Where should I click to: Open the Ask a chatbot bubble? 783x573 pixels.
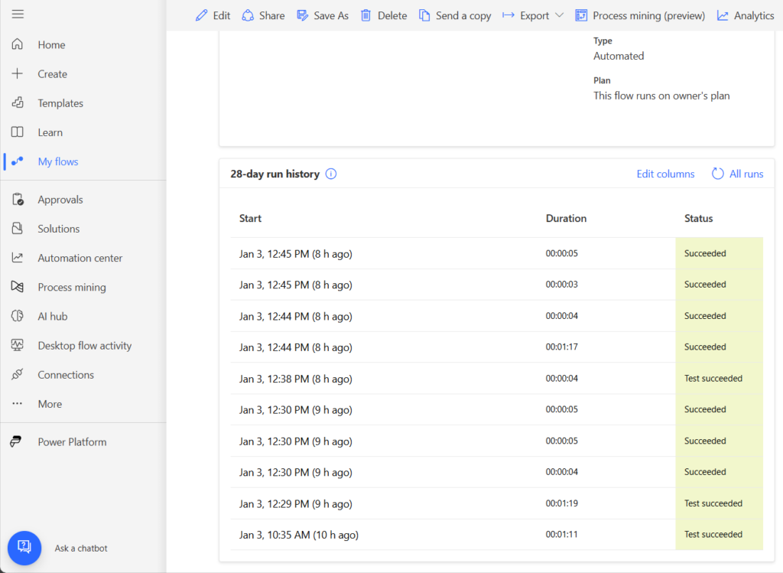point(24,548)
